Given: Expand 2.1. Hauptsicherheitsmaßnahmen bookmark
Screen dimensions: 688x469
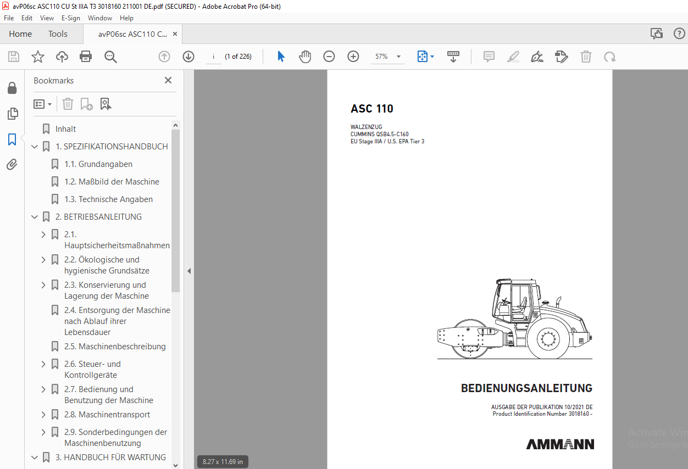Looking at the screenshot, I should [x=43, y=235].
